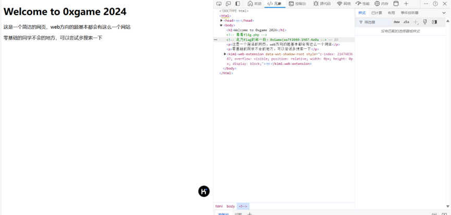Open the 控制台 (Console) panel tab
The image size is (451, 215).
[x=297, y=4]
